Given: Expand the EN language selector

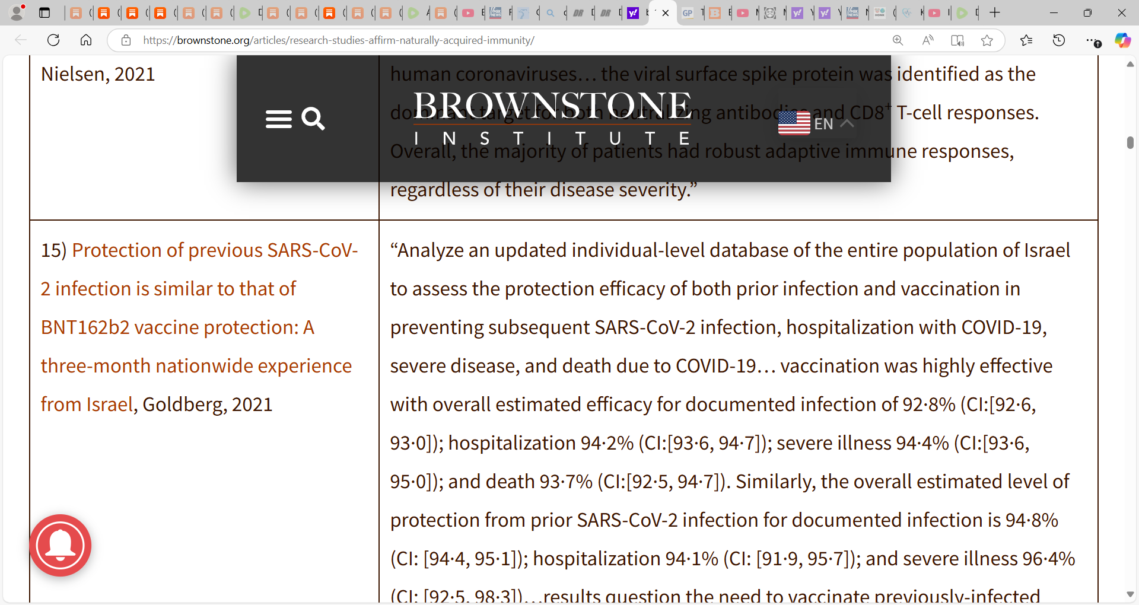Looking at the screenshot, I should click(816, 123).
